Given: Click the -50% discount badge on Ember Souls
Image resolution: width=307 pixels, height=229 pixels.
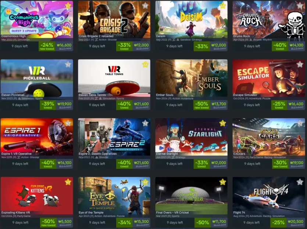Looking at the screenshot, I should pyautogui.click(x=202, y=105).
